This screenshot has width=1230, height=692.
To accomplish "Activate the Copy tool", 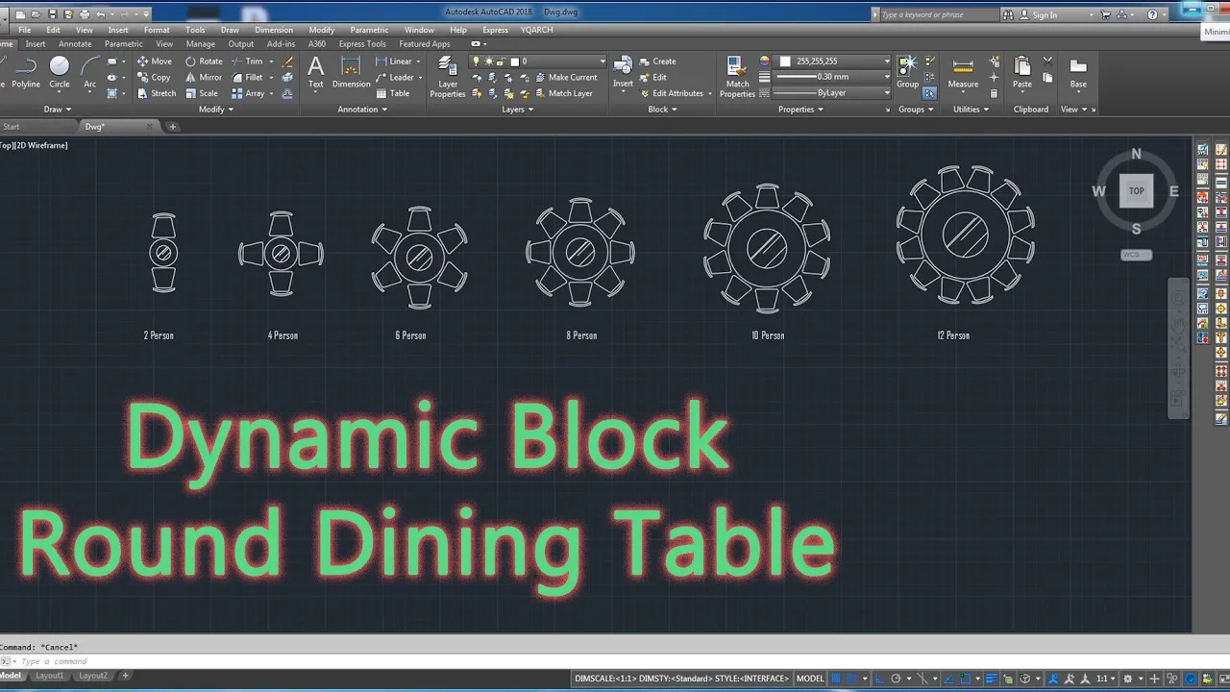I will point(155,78).
